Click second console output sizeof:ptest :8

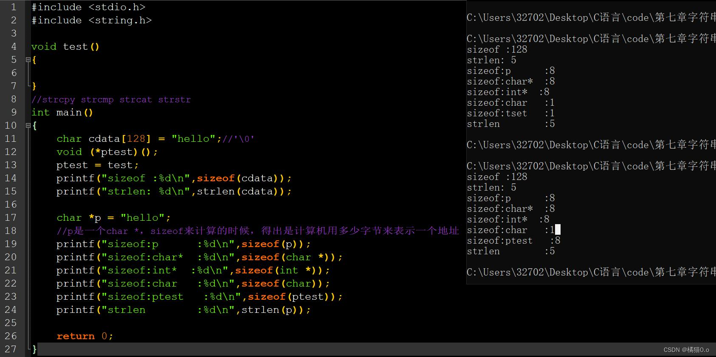pyautogui.click(x=513, y=241)
